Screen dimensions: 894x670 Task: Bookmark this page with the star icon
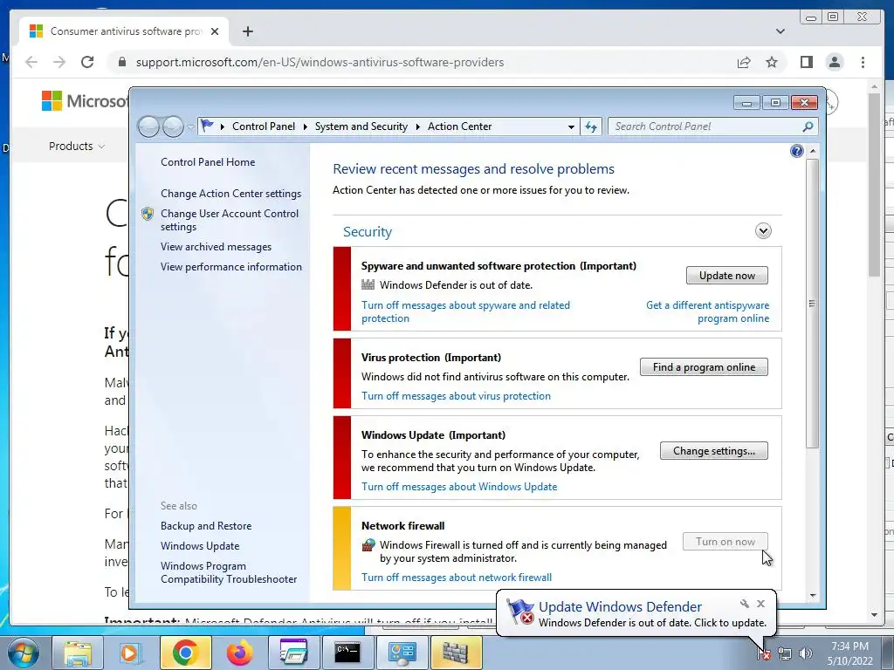[772, 62]
